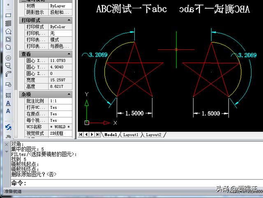Open command panel dropdown arrow below close

(x=7, y=152)
